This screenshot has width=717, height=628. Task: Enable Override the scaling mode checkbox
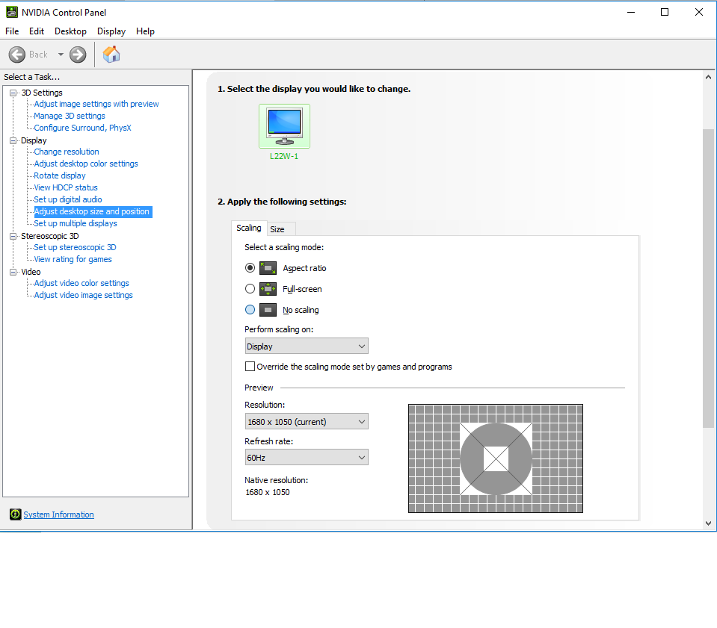click(250, 367)
